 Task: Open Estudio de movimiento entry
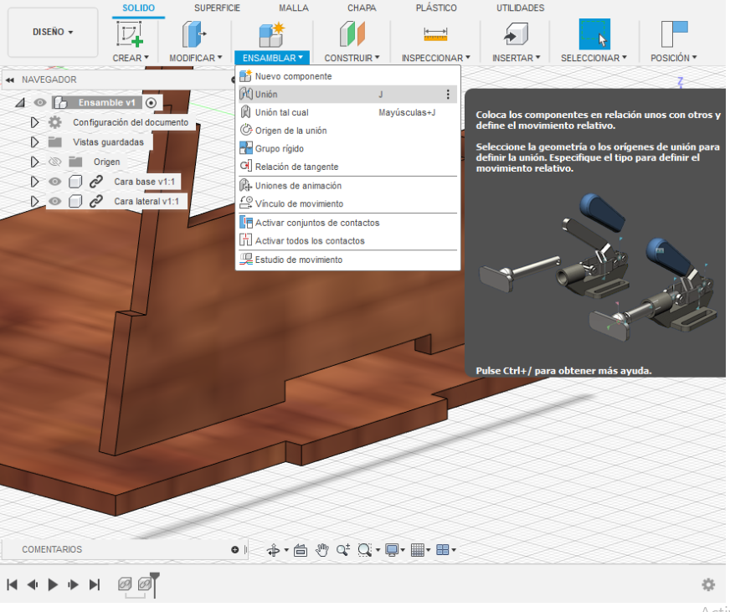(347, 260)
